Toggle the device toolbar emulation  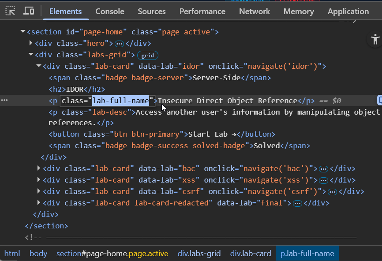[28, 11]
